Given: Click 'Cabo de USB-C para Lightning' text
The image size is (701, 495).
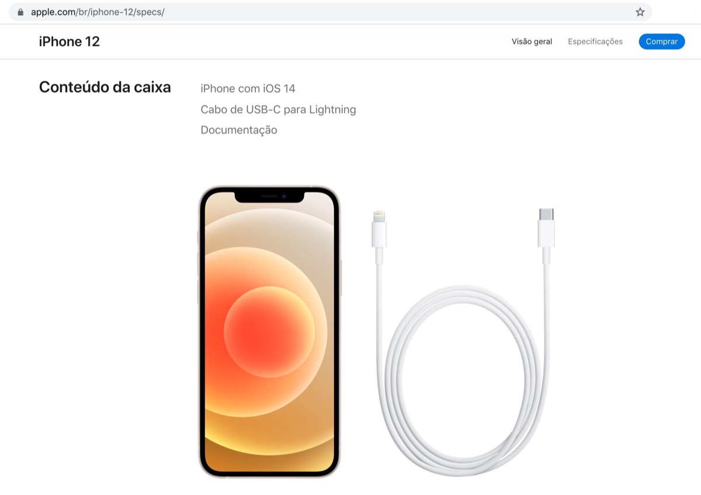Looking at the screenshot, I should click(x=278, y=109).
